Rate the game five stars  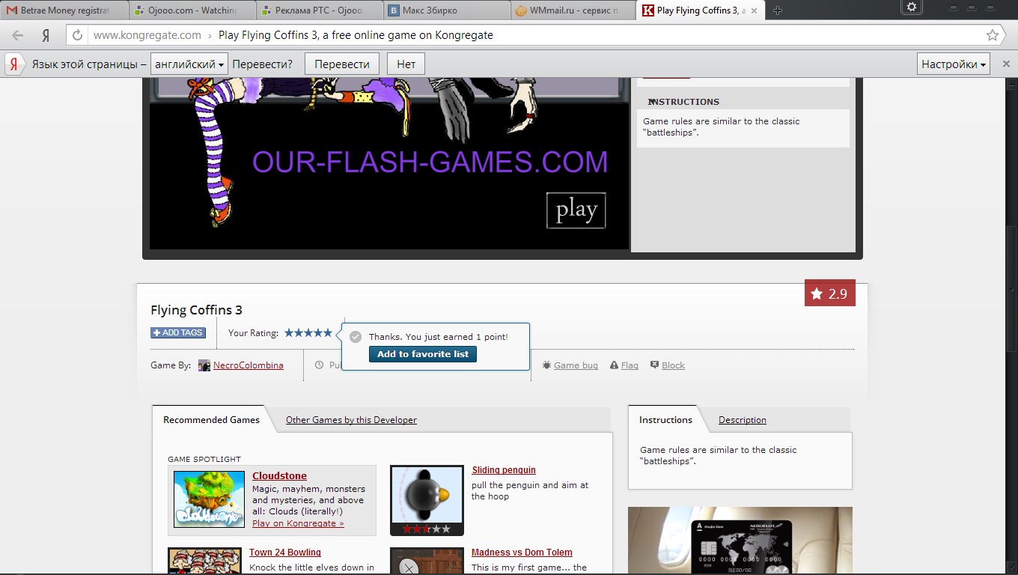click(x=327, y=332)
